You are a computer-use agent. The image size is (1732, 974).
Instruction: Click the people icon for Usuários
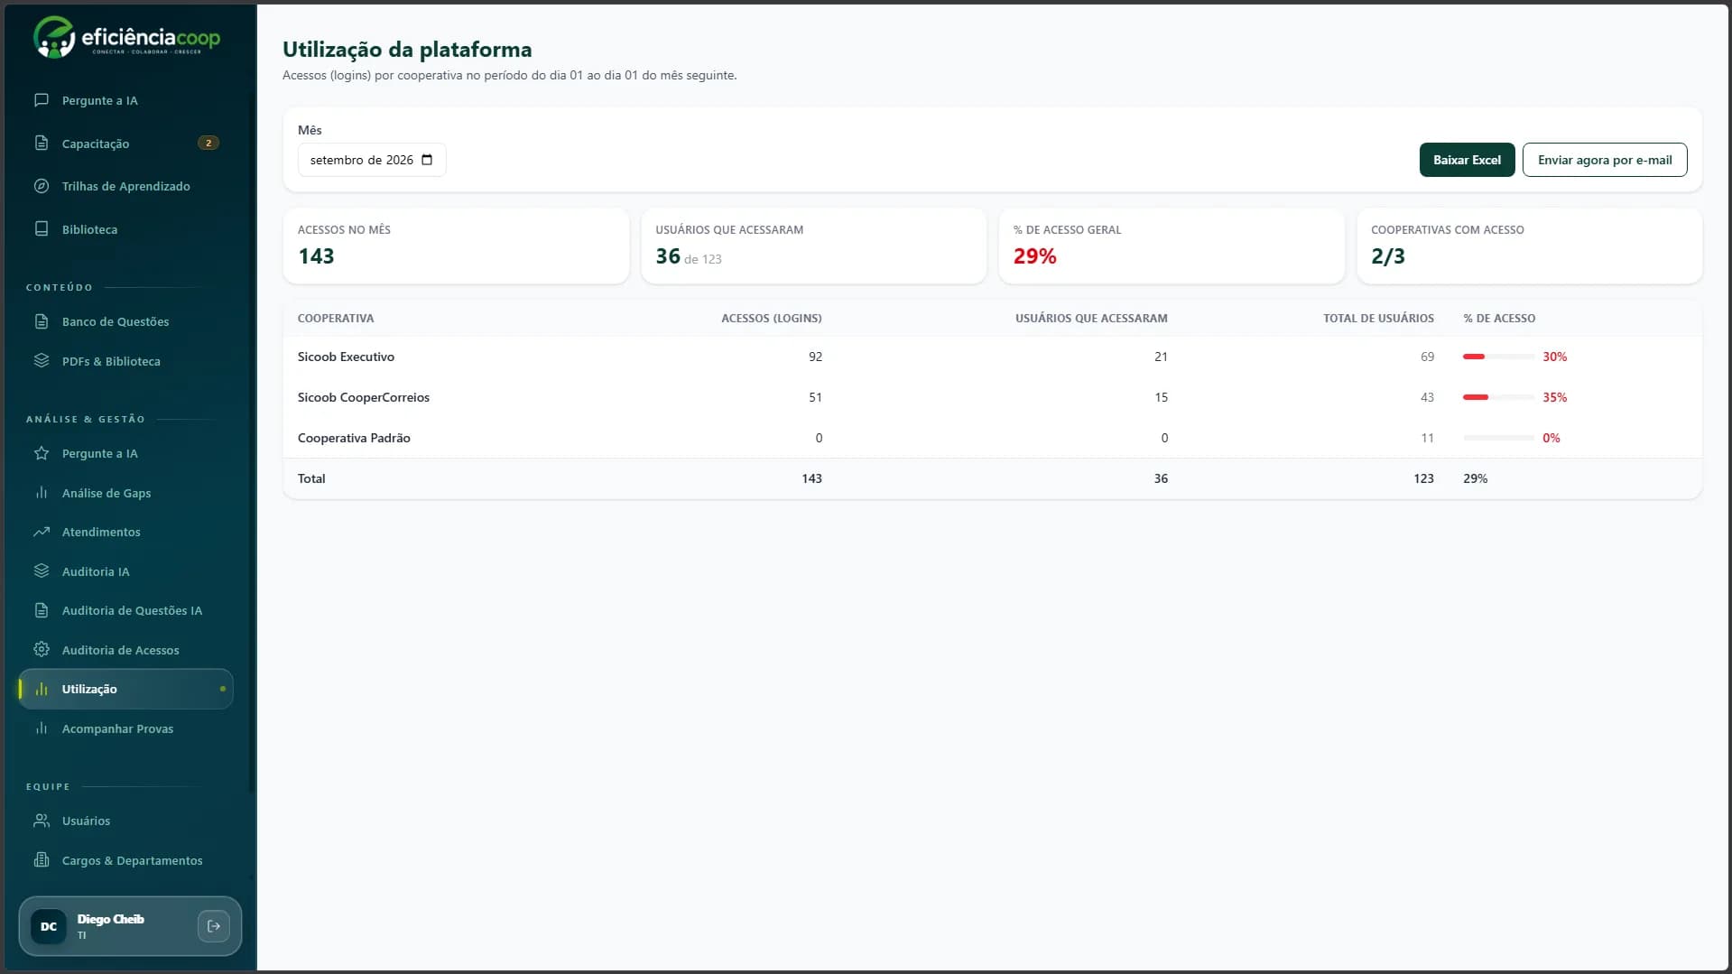(x=42, y=821)
